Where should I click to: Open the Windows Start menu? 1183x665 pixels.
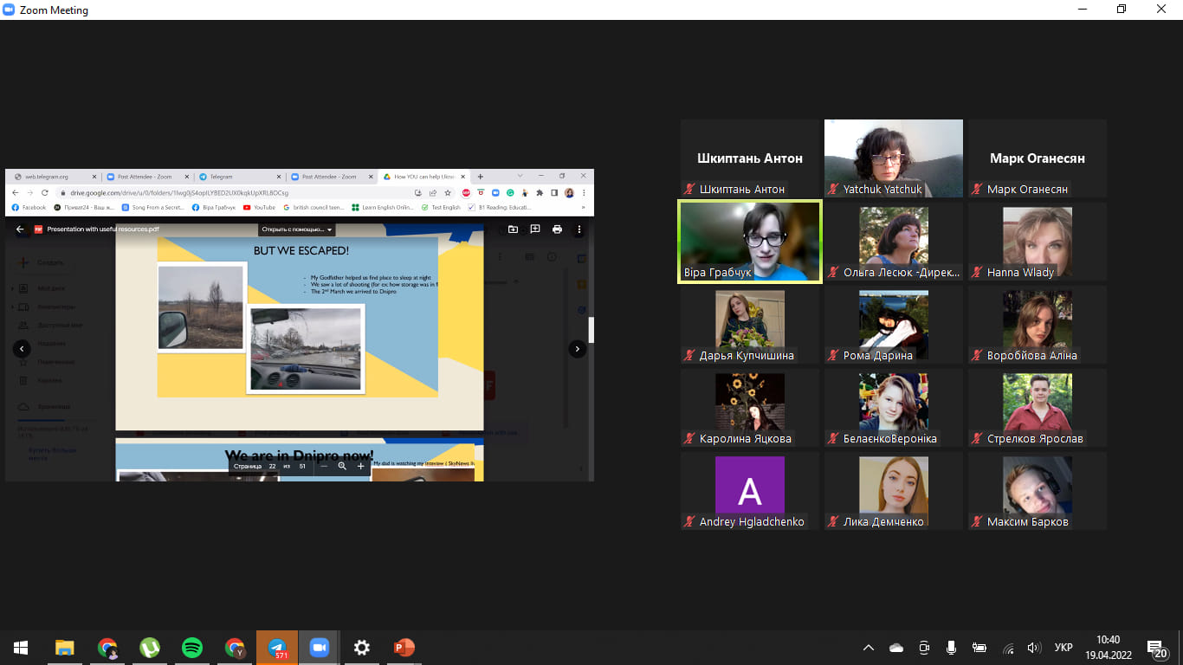coord(21,648)
